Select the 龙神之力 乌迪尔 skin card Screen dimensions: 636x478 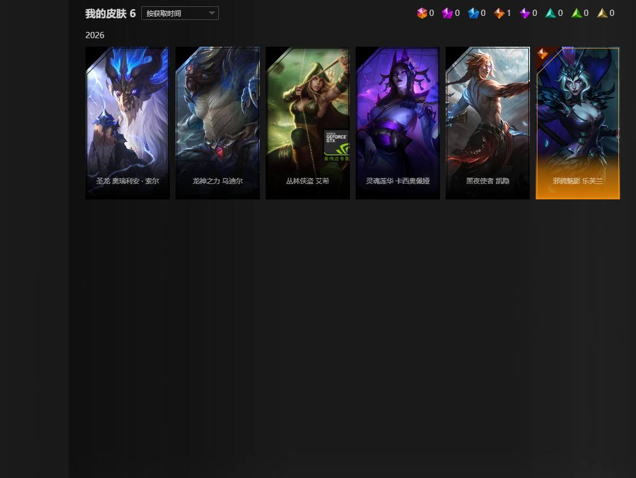point(217,123)
